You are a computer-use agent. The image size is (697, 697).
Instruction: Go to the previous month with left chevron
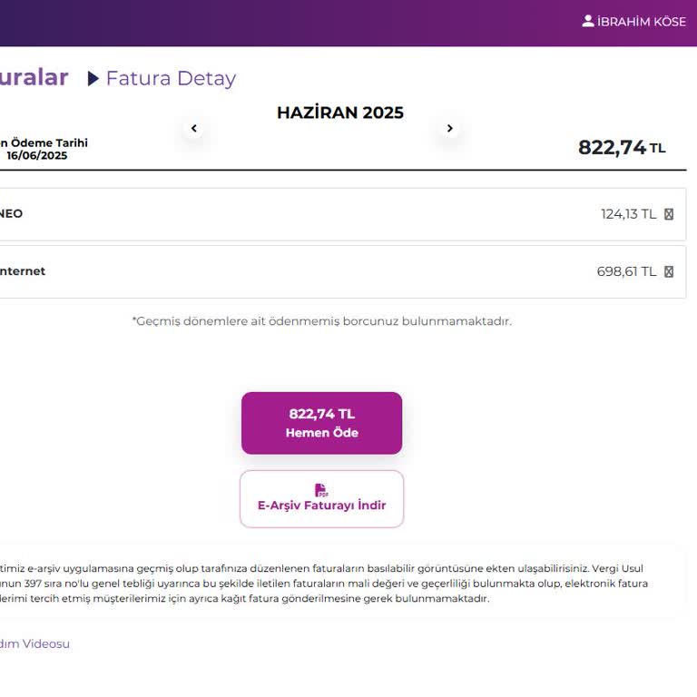point(194,129)
